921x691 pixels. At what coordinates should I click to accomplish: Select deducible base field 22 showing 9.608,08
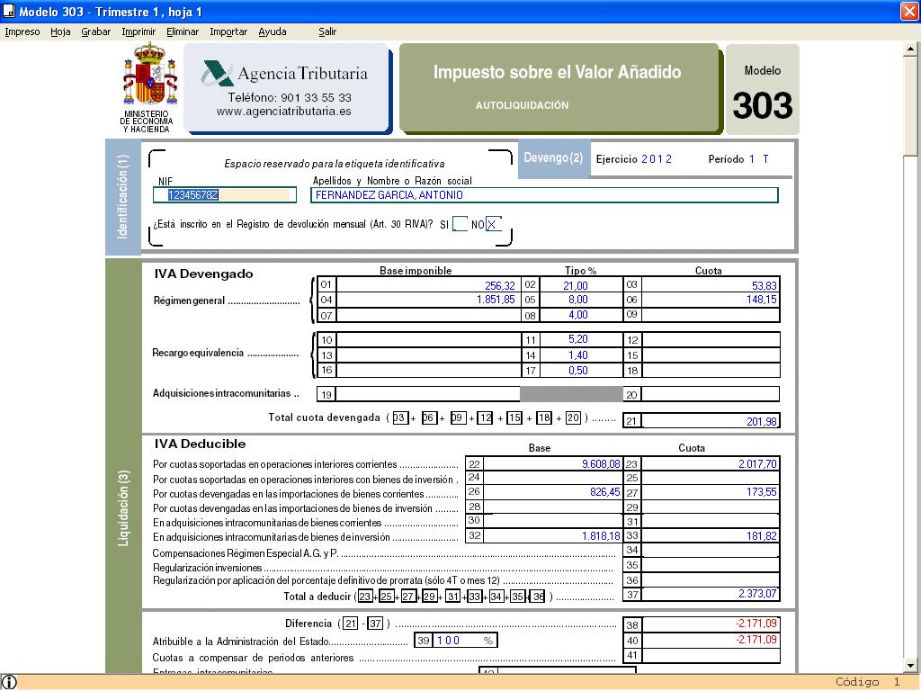[553, 463]
